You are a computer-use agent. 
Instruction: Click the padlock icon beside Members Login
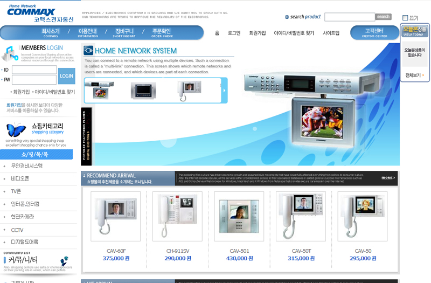(10, 53)
